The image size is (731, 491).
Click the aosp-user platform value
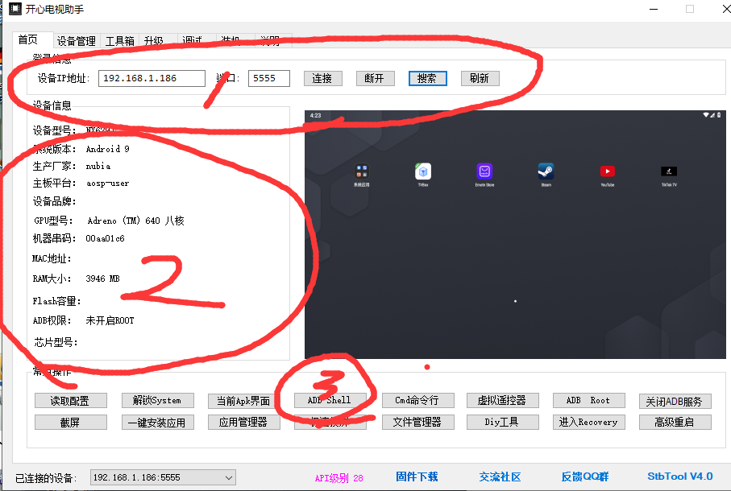pyautogui.click(x=108, y=184)
